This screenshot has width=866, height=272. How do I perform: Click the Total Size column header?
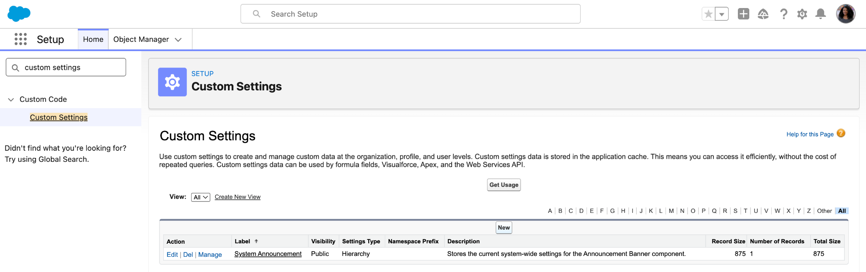pyautogui.click(x=827, y=241)
